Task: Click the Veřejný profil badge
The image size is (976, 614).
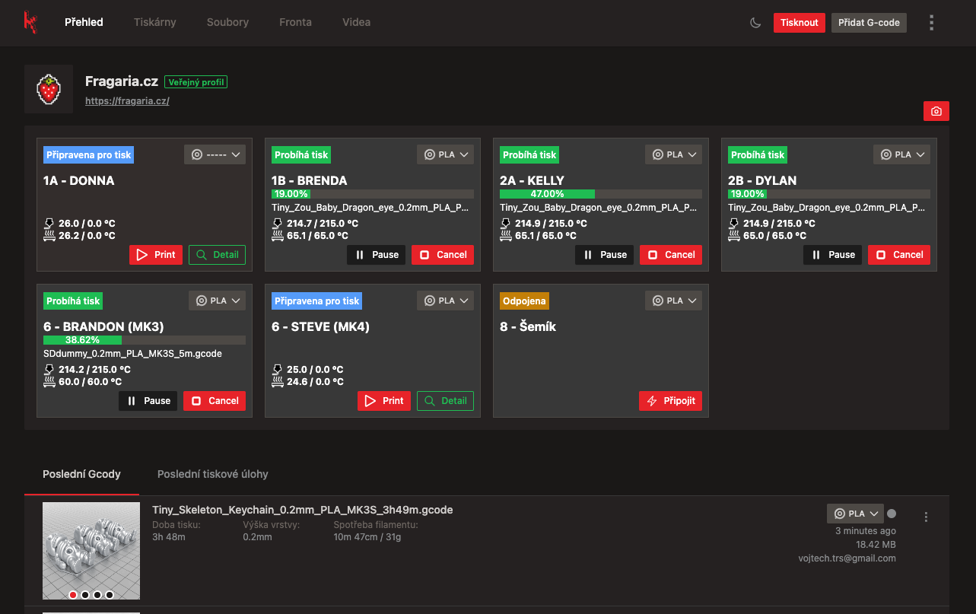Action: point(196,82)
